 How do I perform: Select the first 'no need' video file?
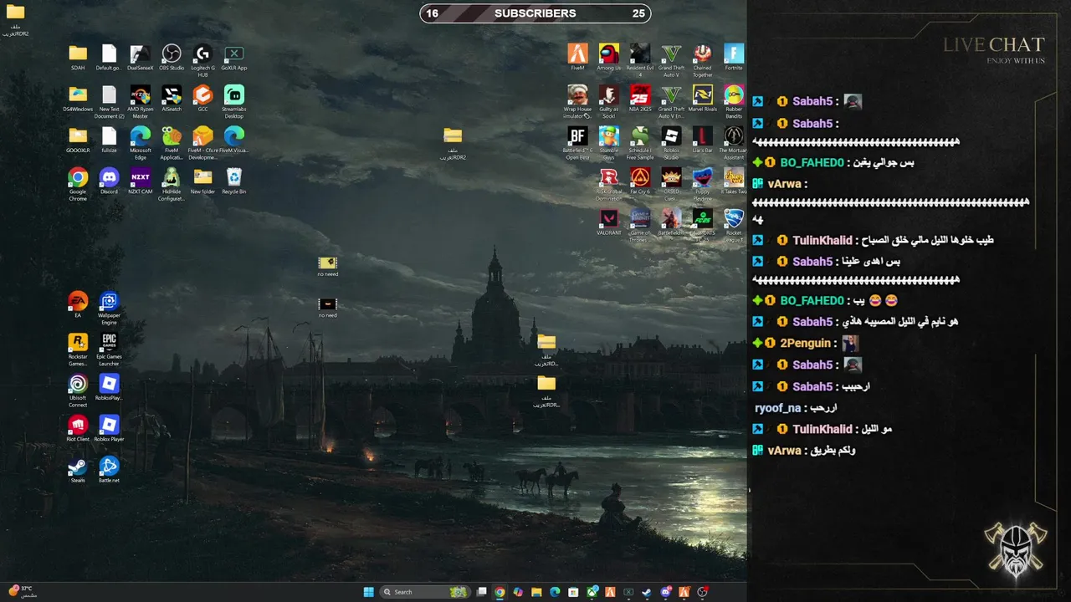pos(328,266)
